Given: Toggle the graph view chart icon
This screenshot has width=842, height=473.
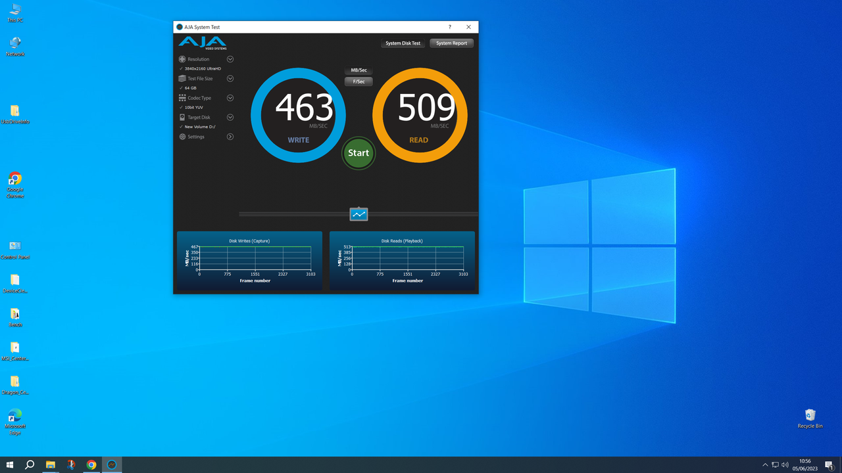Looking at the screenshot, I should [x=359, y=214].
